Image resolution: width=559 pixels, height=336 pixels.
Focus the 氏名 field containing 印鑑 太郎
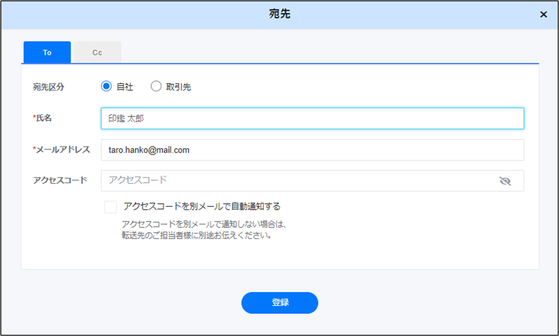click(312, 119)
